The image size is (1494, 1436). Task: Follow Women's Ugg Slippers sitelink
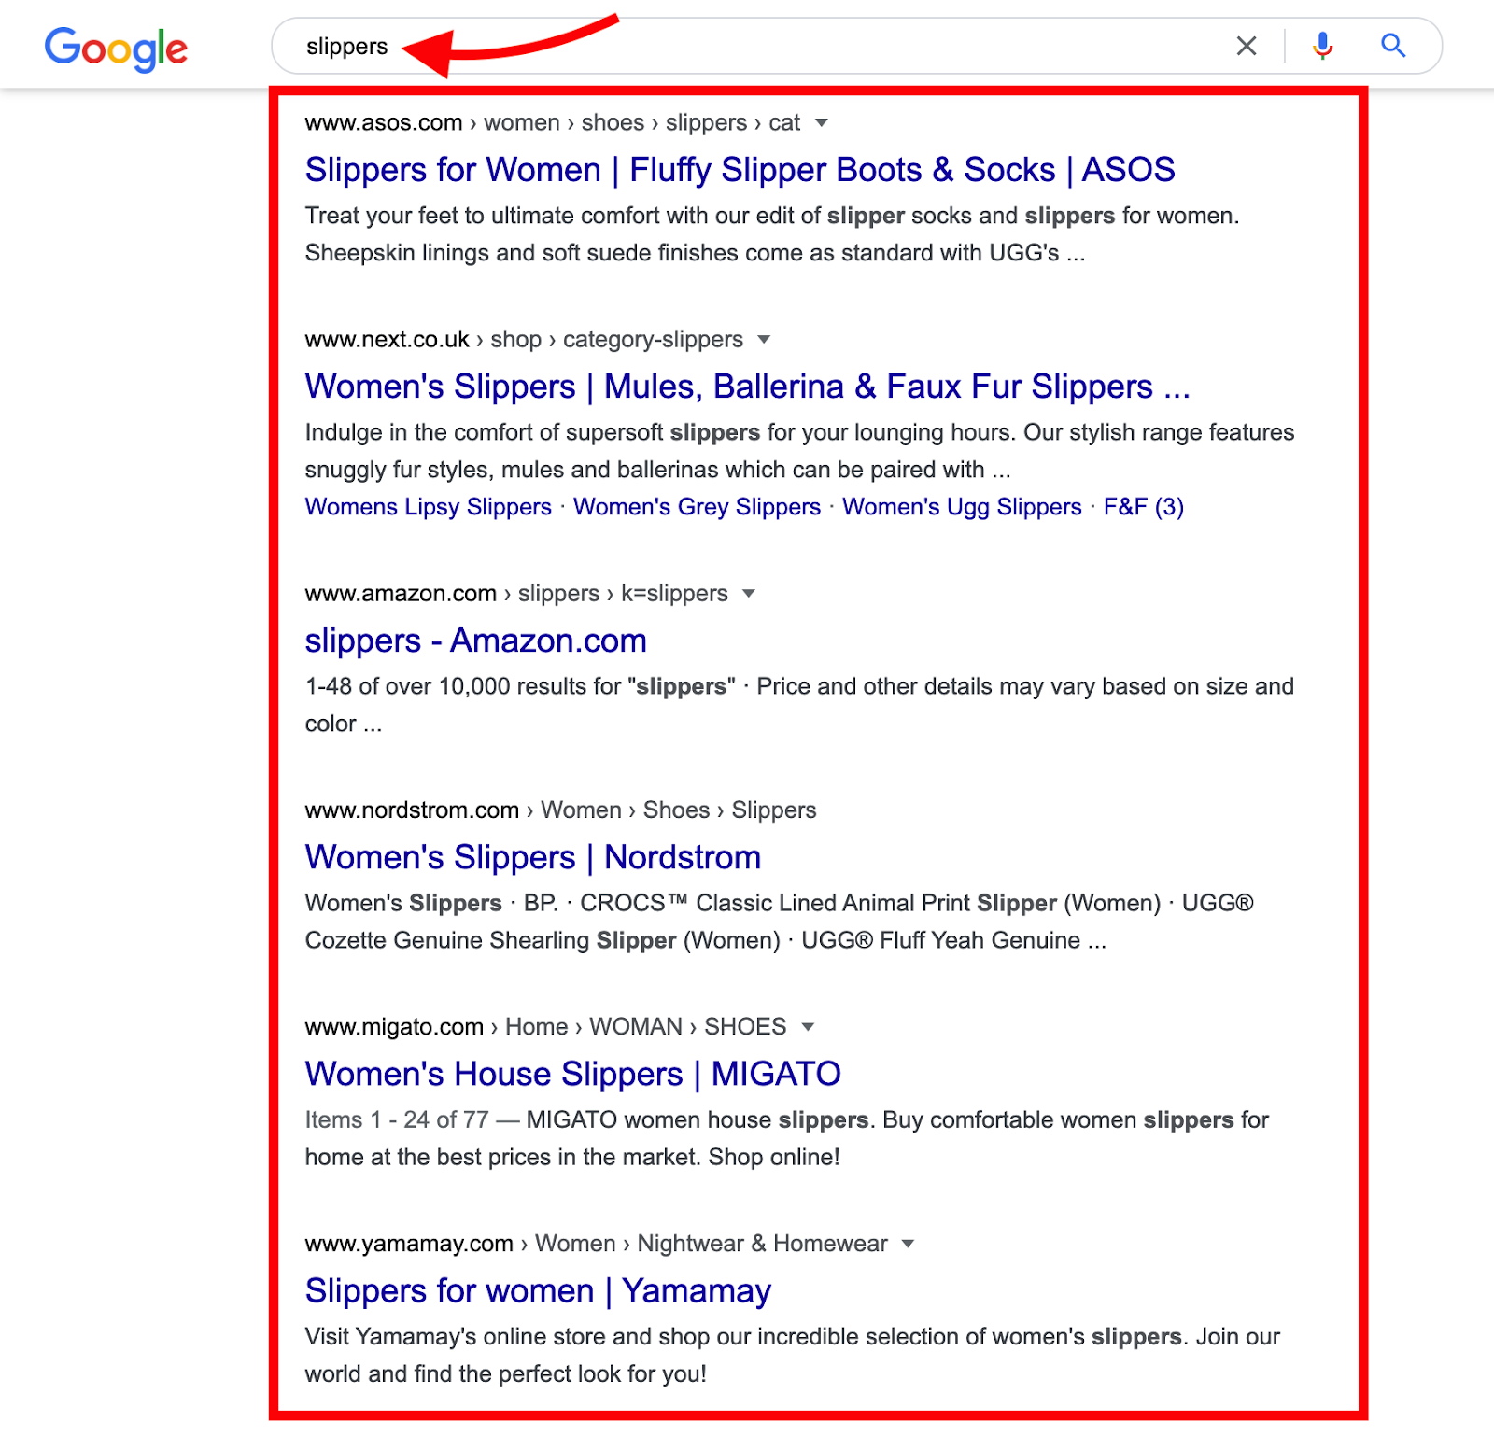pyautogui.click(x=962, y=507)
